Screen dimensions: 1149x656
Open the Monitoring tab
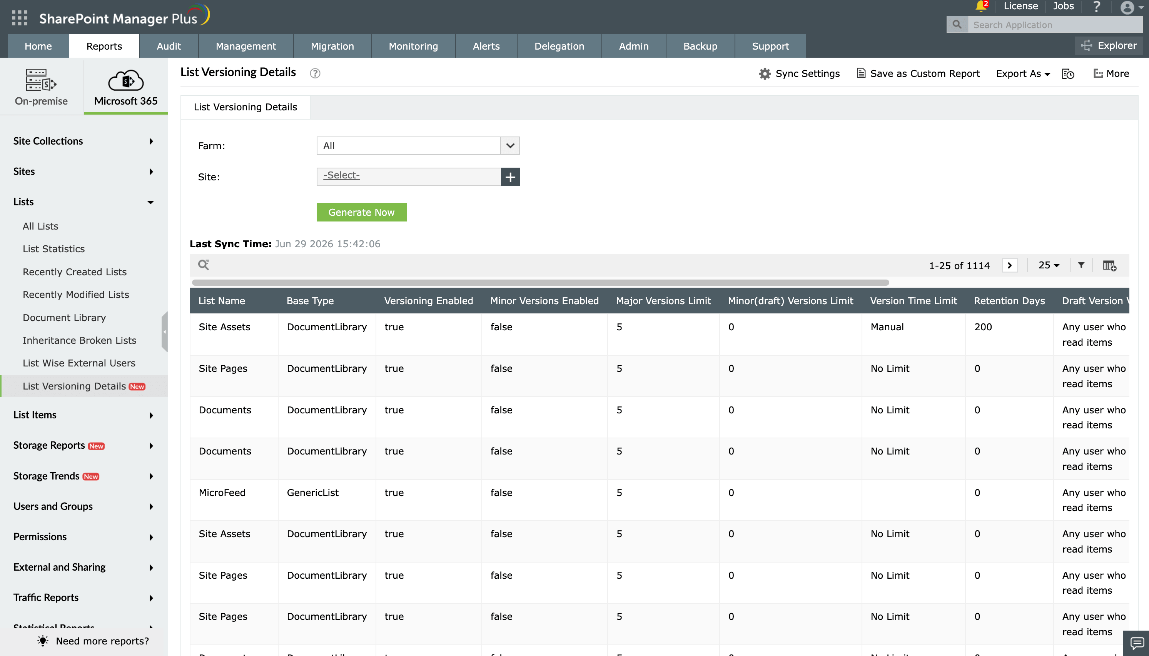413,46
